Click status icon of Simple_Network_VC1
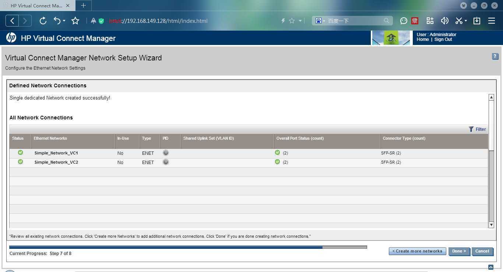The width and height of the screenshot is (503, 272). (x=20, y=153)
